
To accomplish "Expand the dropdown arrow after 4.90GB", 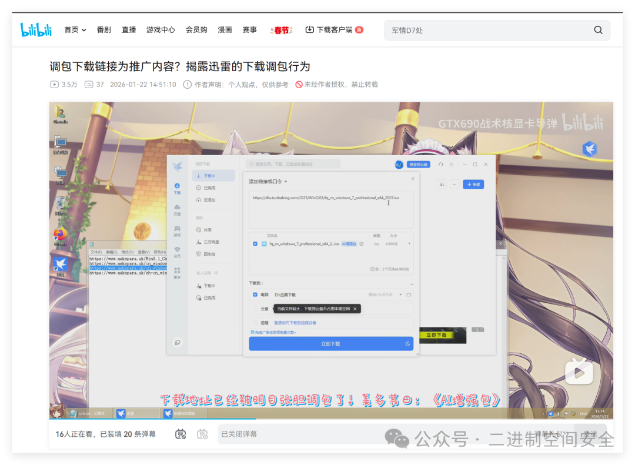I will [x=409, y=243].
